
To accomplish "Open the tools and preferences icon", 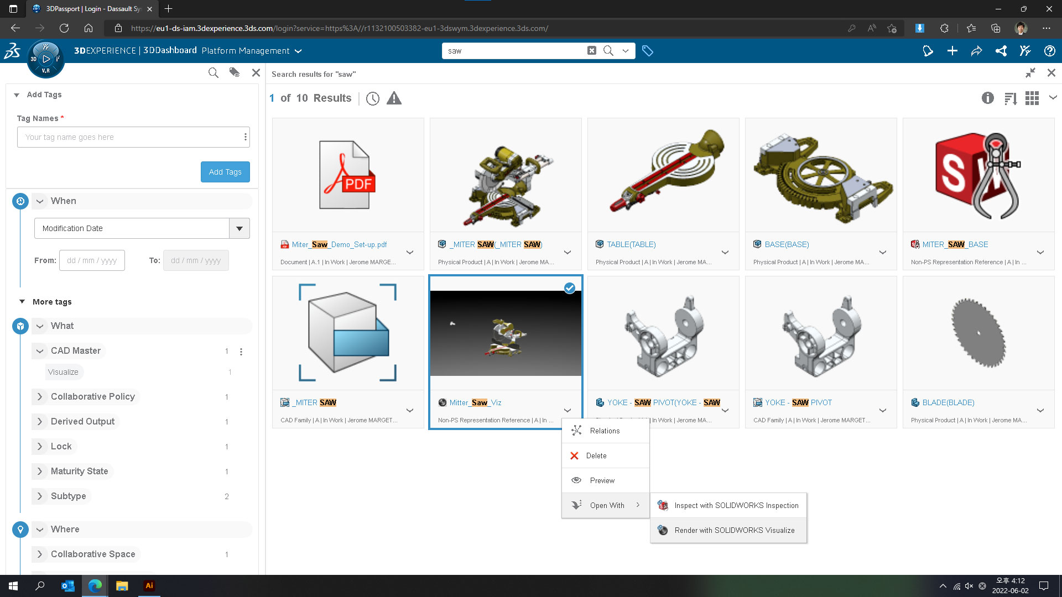I will [x=1025, y=51].
